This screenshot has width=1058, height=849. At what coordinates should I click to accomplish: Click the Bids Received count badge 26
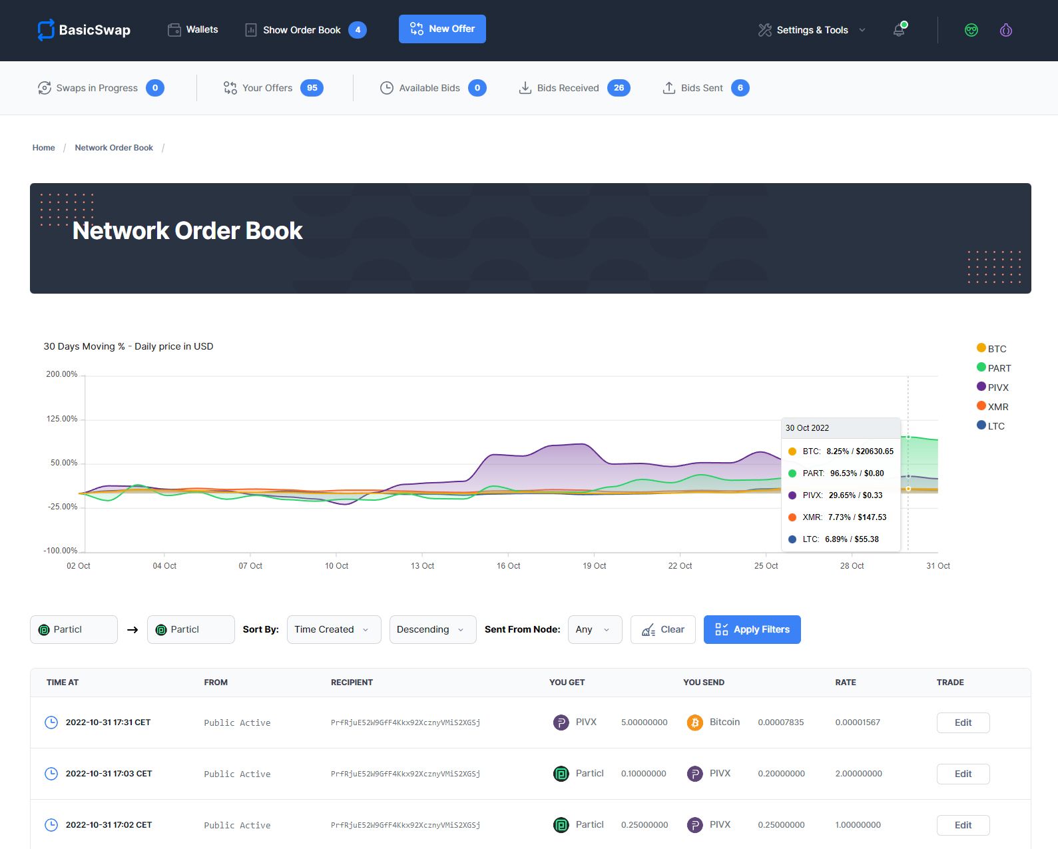tap(619, 88)
